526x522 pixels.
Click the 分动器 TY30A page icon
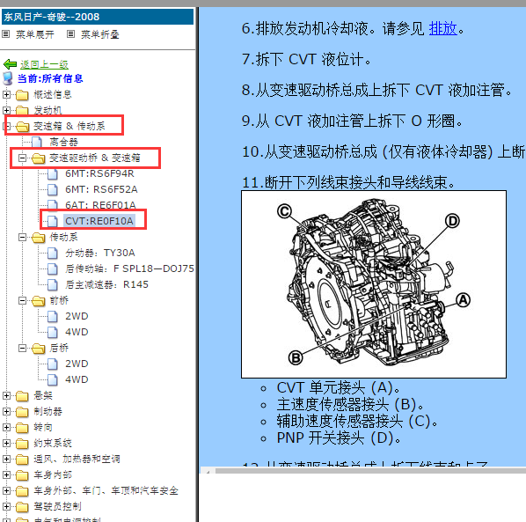click(52, 254)
